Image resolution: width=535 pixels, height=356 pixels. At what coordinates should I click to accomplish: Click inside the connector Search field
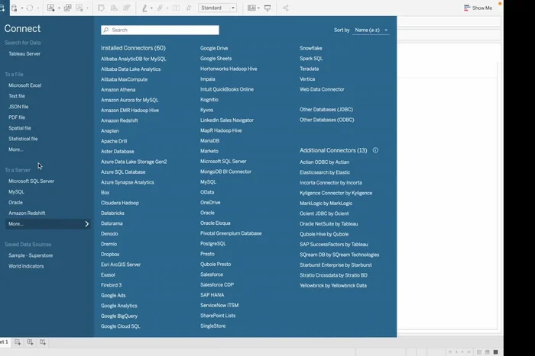(160, 30)
